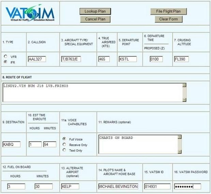The height and width of the screenshot is (194, 211).
Task: Click the '7. CRUISING ALTITUDE' label
Action: (182, 42)
